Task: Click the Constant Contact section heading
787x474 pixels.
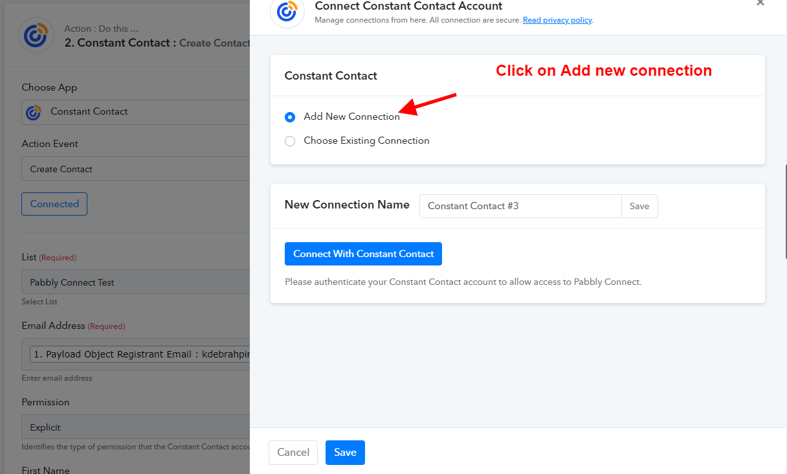Action: 331,76
